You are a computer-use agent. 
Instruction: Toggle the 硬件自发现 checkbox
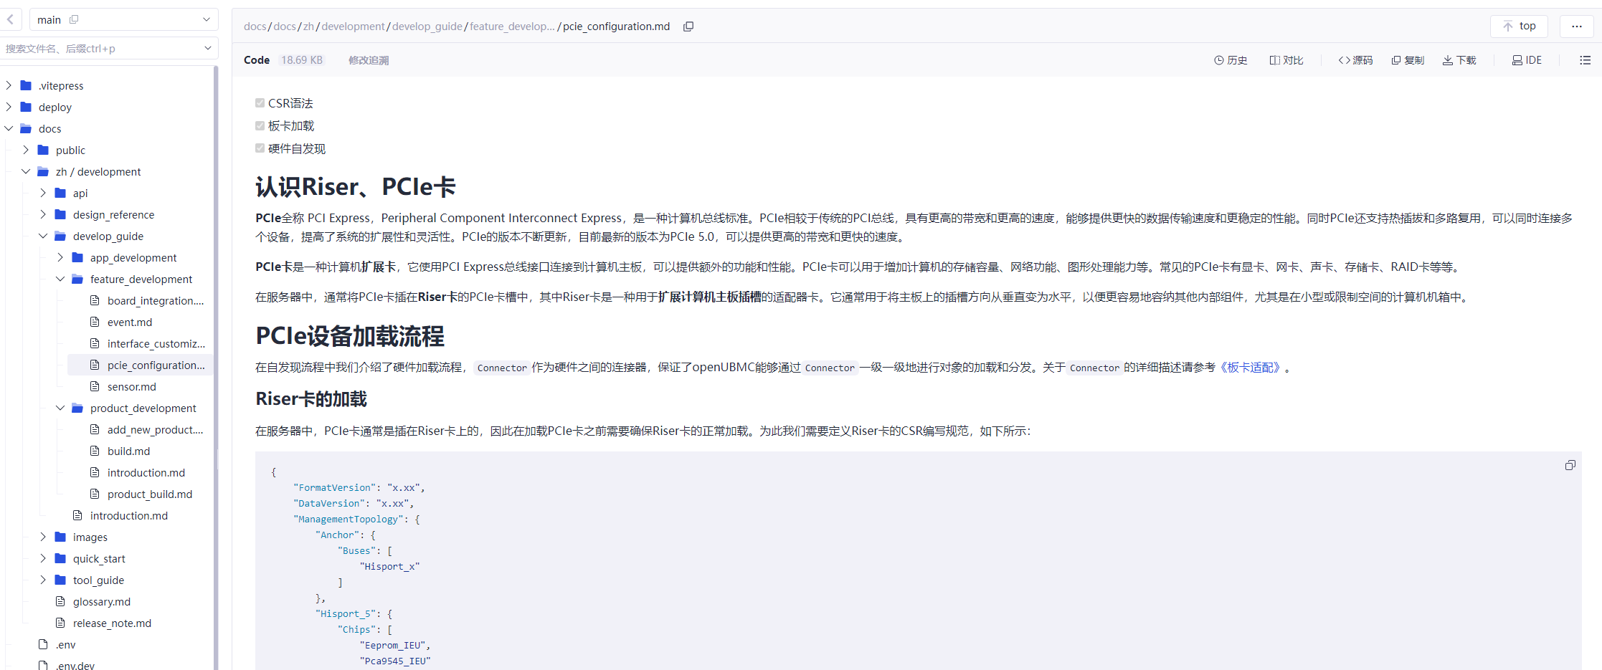[x=260, y=148]
